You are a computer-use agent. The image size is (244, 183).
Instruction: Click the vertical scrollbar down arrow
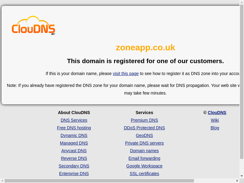(x=242, y=176)
